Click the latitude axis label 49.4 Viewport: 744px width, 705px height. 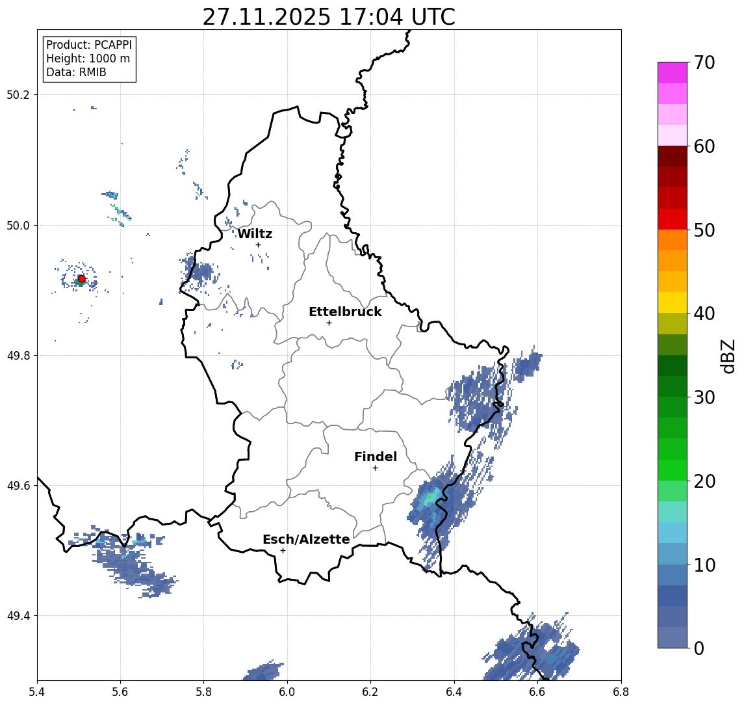tap(18, 616)
